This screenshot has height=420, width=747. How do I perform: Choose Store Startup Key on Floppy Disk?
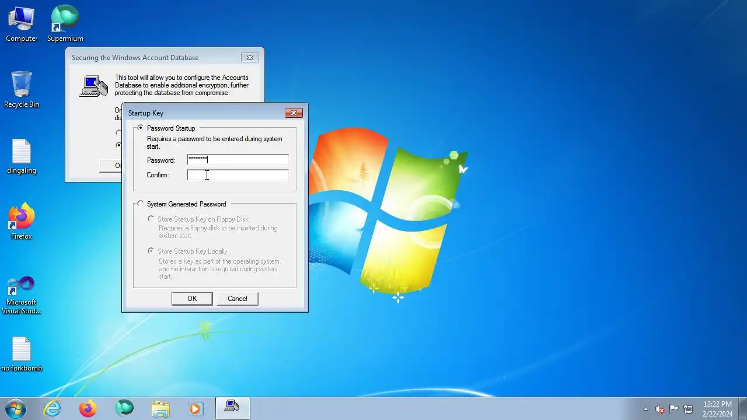[x=151, y=219]
